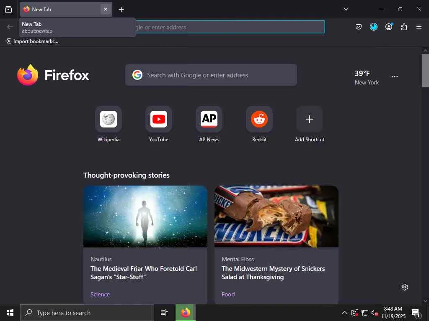Open the Snickers story thumbnail image
429x321 pixels.
pyautogui.click(x=277, y=217)
